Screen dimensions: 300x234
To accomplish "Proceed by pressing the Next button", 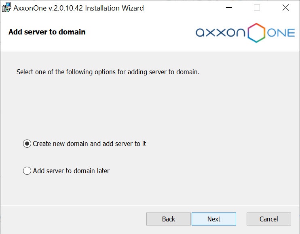I will (213, 219).
